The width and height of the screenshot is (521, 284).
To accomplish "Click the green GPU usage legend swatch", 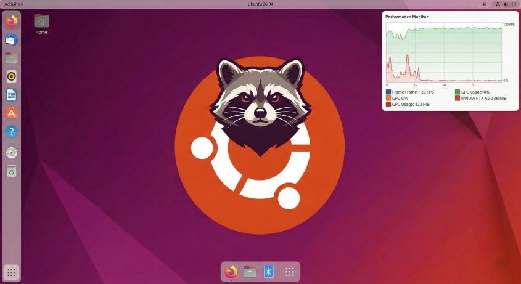I will click(x=457, y=92).
